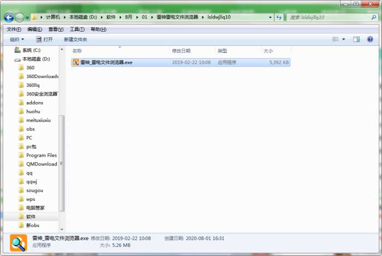The height and width of the screenshot is (256, 382).
Task: Sort by the 修改日期 column header
Action: coord(181,51)
